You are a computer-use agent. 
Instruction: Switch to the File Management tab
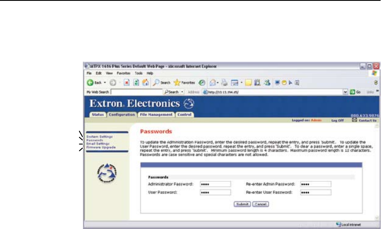point(156,114)
